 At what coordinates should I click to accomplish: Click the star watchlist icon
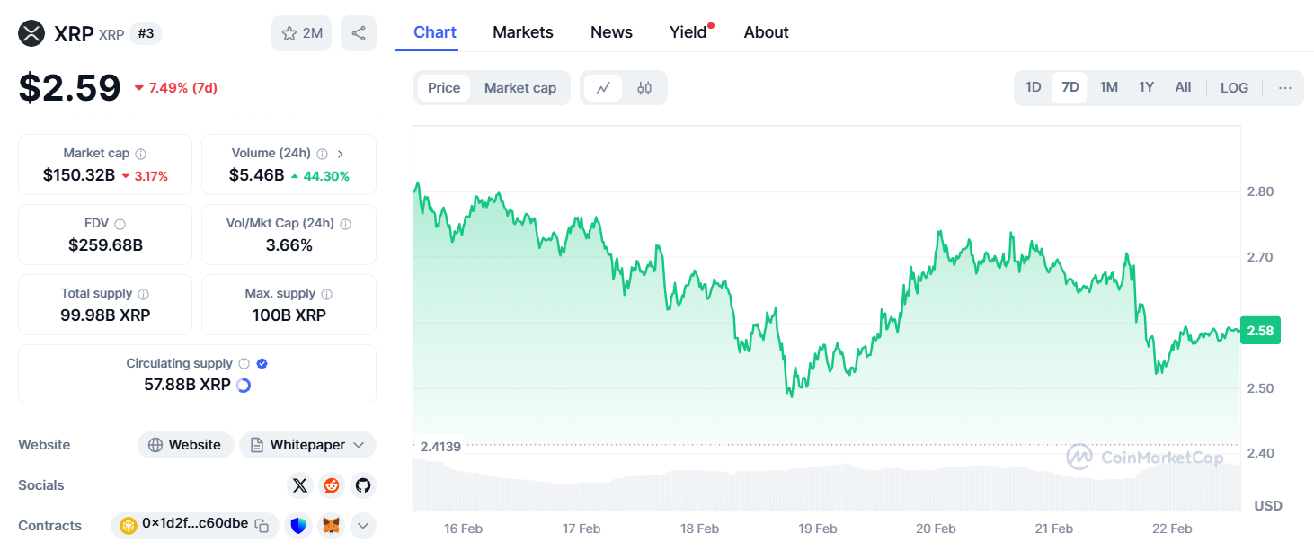289,33
